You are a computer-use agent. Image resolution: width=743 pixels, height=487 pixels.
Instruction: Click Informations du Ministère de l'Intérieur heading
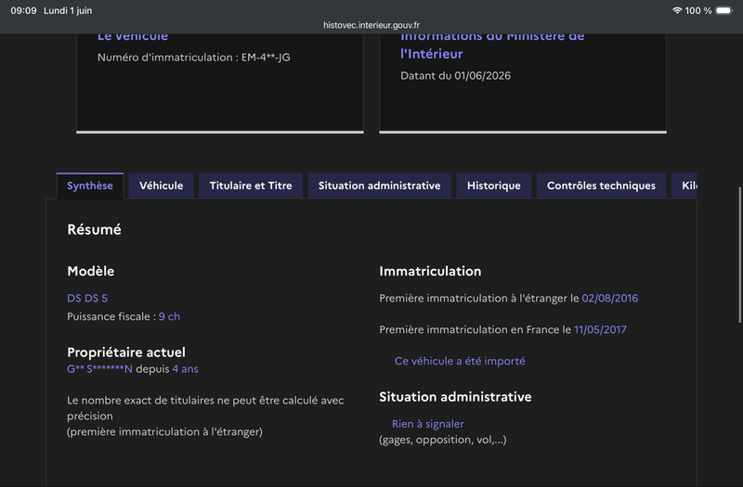point(492,45)
